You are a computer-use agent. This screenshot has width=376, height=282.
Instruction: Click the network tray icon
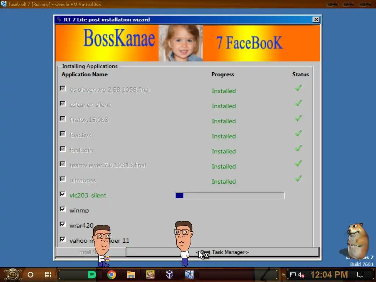point(293,275)
